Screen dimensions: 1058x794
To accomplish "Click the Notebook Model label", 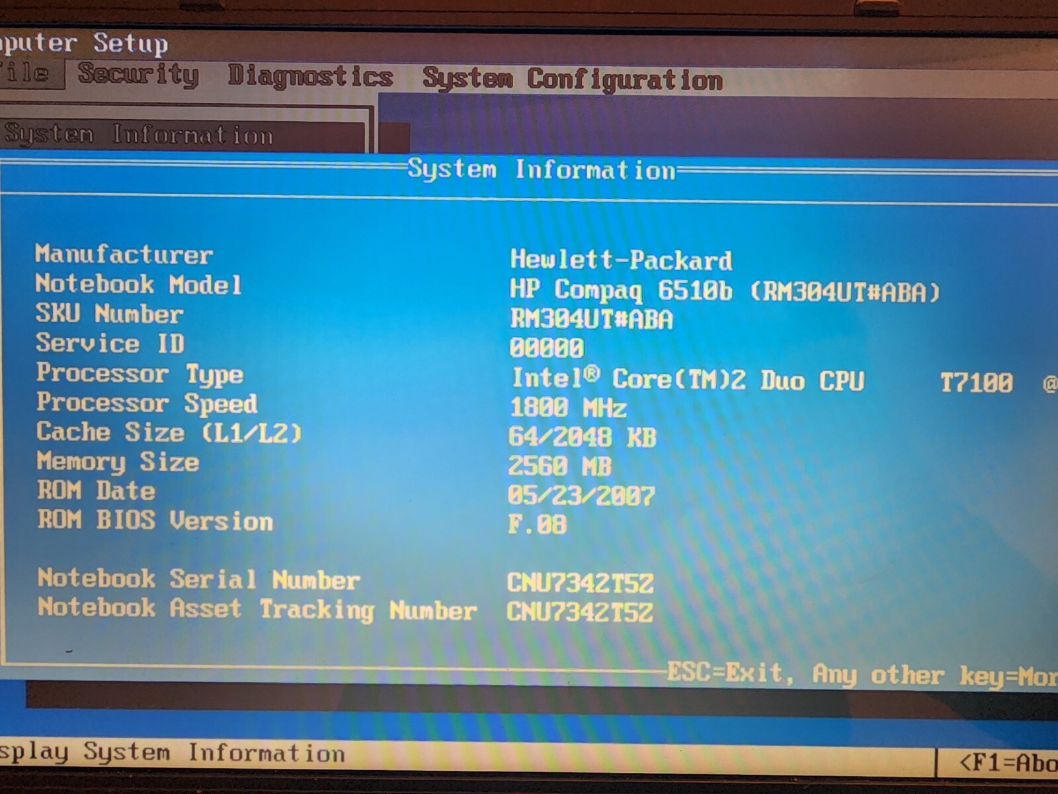I will (138, 284).
